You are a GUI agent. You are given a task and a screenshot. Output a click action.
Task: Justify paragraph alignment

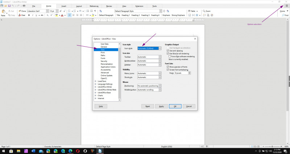(x=81, y=15)
